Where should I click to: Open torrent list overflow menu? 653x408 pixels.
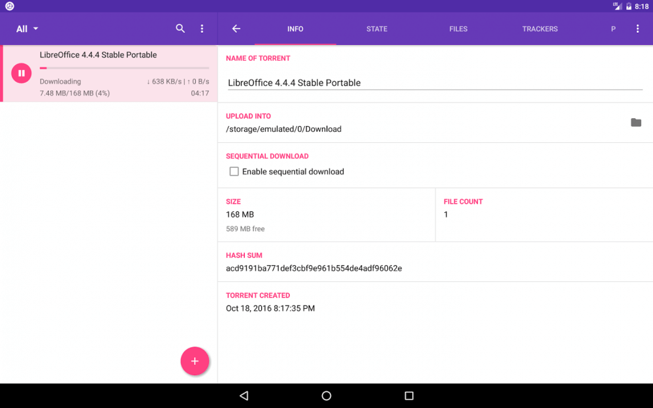[x=202, y=29]
